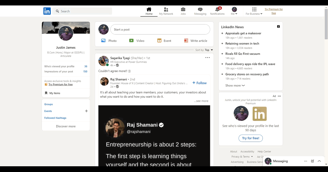Open Raj Shamani tweet image

pos(154,136)
